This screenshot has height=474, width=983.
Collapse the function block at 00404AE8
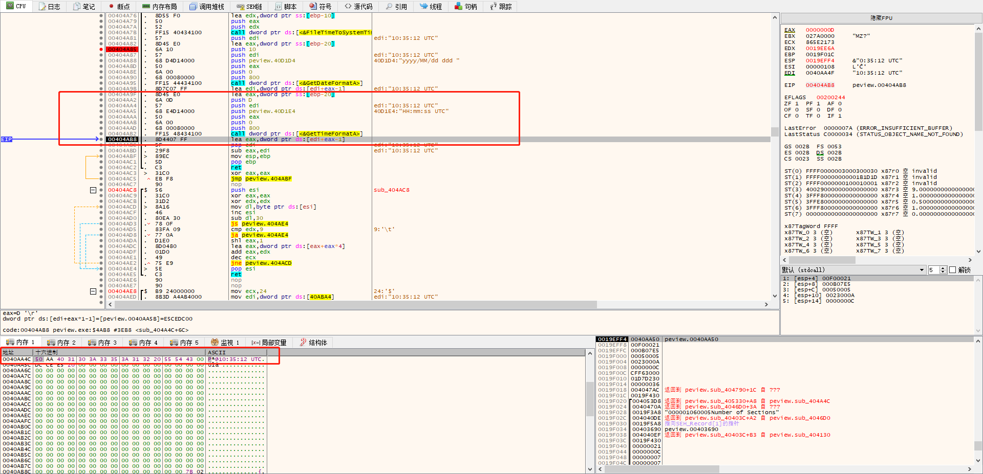pyautogui.click(x=93, y=291)
